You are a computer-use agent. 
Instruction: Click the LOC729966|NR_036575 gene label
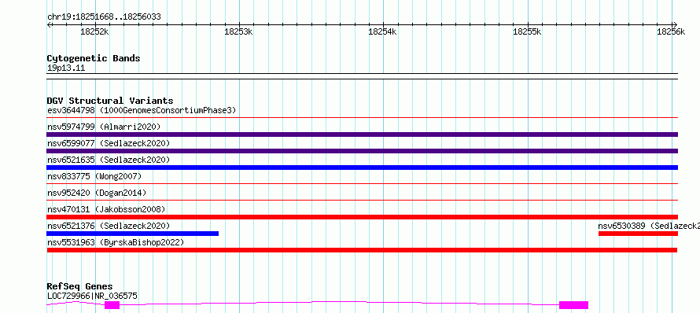click(x=92, y=296)
